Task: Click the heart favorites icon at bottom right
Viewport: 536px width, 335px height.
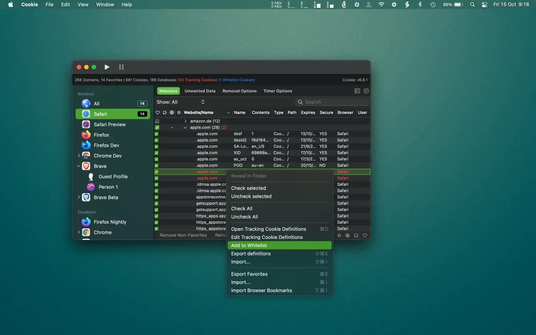Action: (x=365, y=235)
